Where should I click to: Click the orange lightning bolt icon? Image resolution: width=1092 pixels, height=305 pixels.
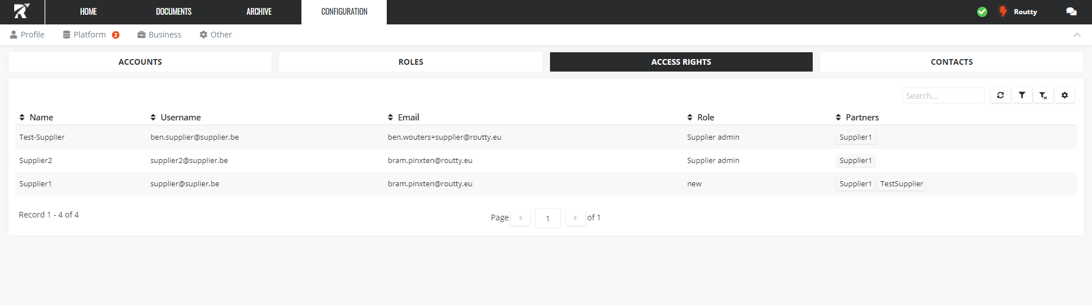click(x=1003, y=12)
